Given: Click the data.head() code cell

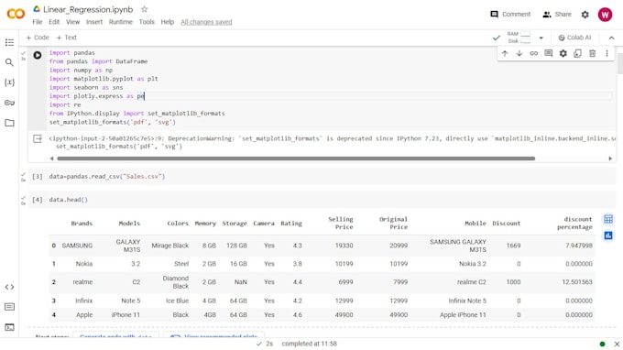Looking at the screenshot, I should (x=322, y=200).
